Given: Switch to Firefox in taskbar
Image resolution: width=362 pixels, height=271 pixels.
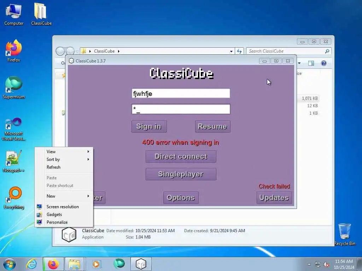Looking at the screenshot, I should pyautogui.click(x=53, y=264).
